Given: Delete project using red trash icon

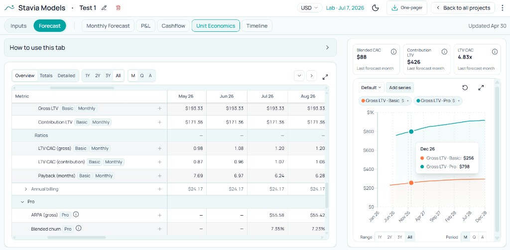Looking at the screenshot, I should [118, 8].
